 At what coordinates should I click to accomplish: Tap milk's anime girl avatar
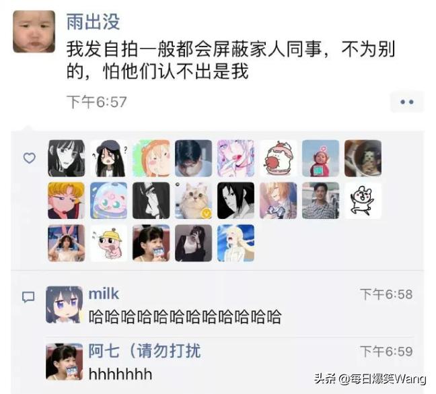pos(64,304)
